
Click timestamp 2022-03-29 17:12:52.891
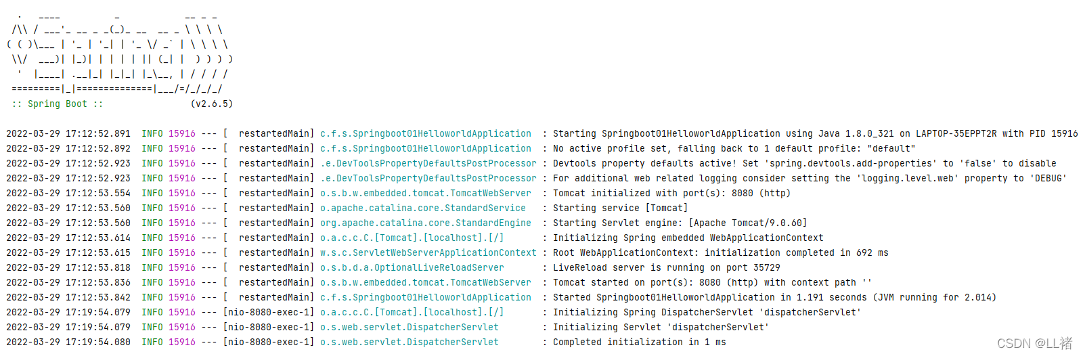tap(68, 134)
